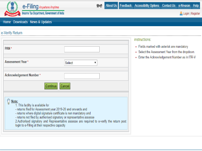Image resolution: width=202 pixels, height=151 pixels.
Task: Click the Login link
Action: click(x=186, y=14)
